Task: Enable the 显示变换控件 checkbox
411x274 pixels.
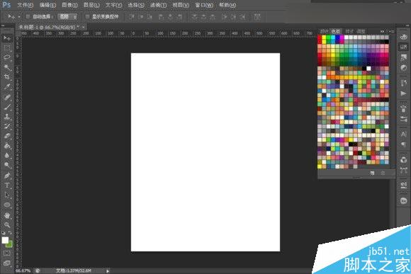Action: click(87, 16)
